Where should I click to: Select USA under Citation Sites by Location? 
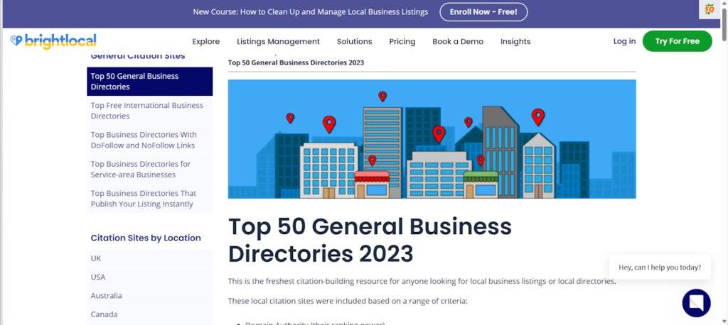[149, 277]
